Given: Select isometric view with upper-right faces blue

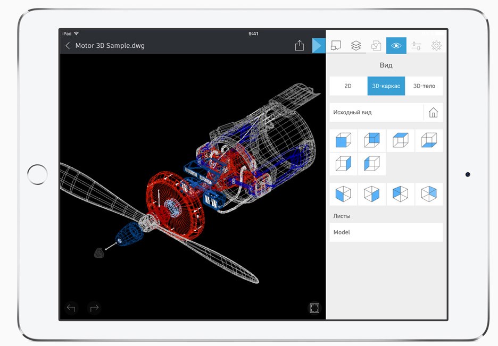Looking at the screenshot, I should (x=429, y=194).
